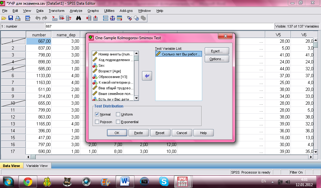This screenshot has height=188, width=321.
Task: Open the Add-ons menu
Action: point(126,11)
